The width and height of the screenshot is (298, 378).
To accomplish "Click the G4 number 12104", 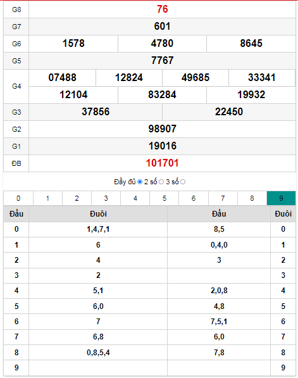I will [73, 95].
